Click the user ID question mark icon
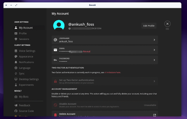Screen dimensions: 187x119 pyautogui.click(x=69, y=29)
